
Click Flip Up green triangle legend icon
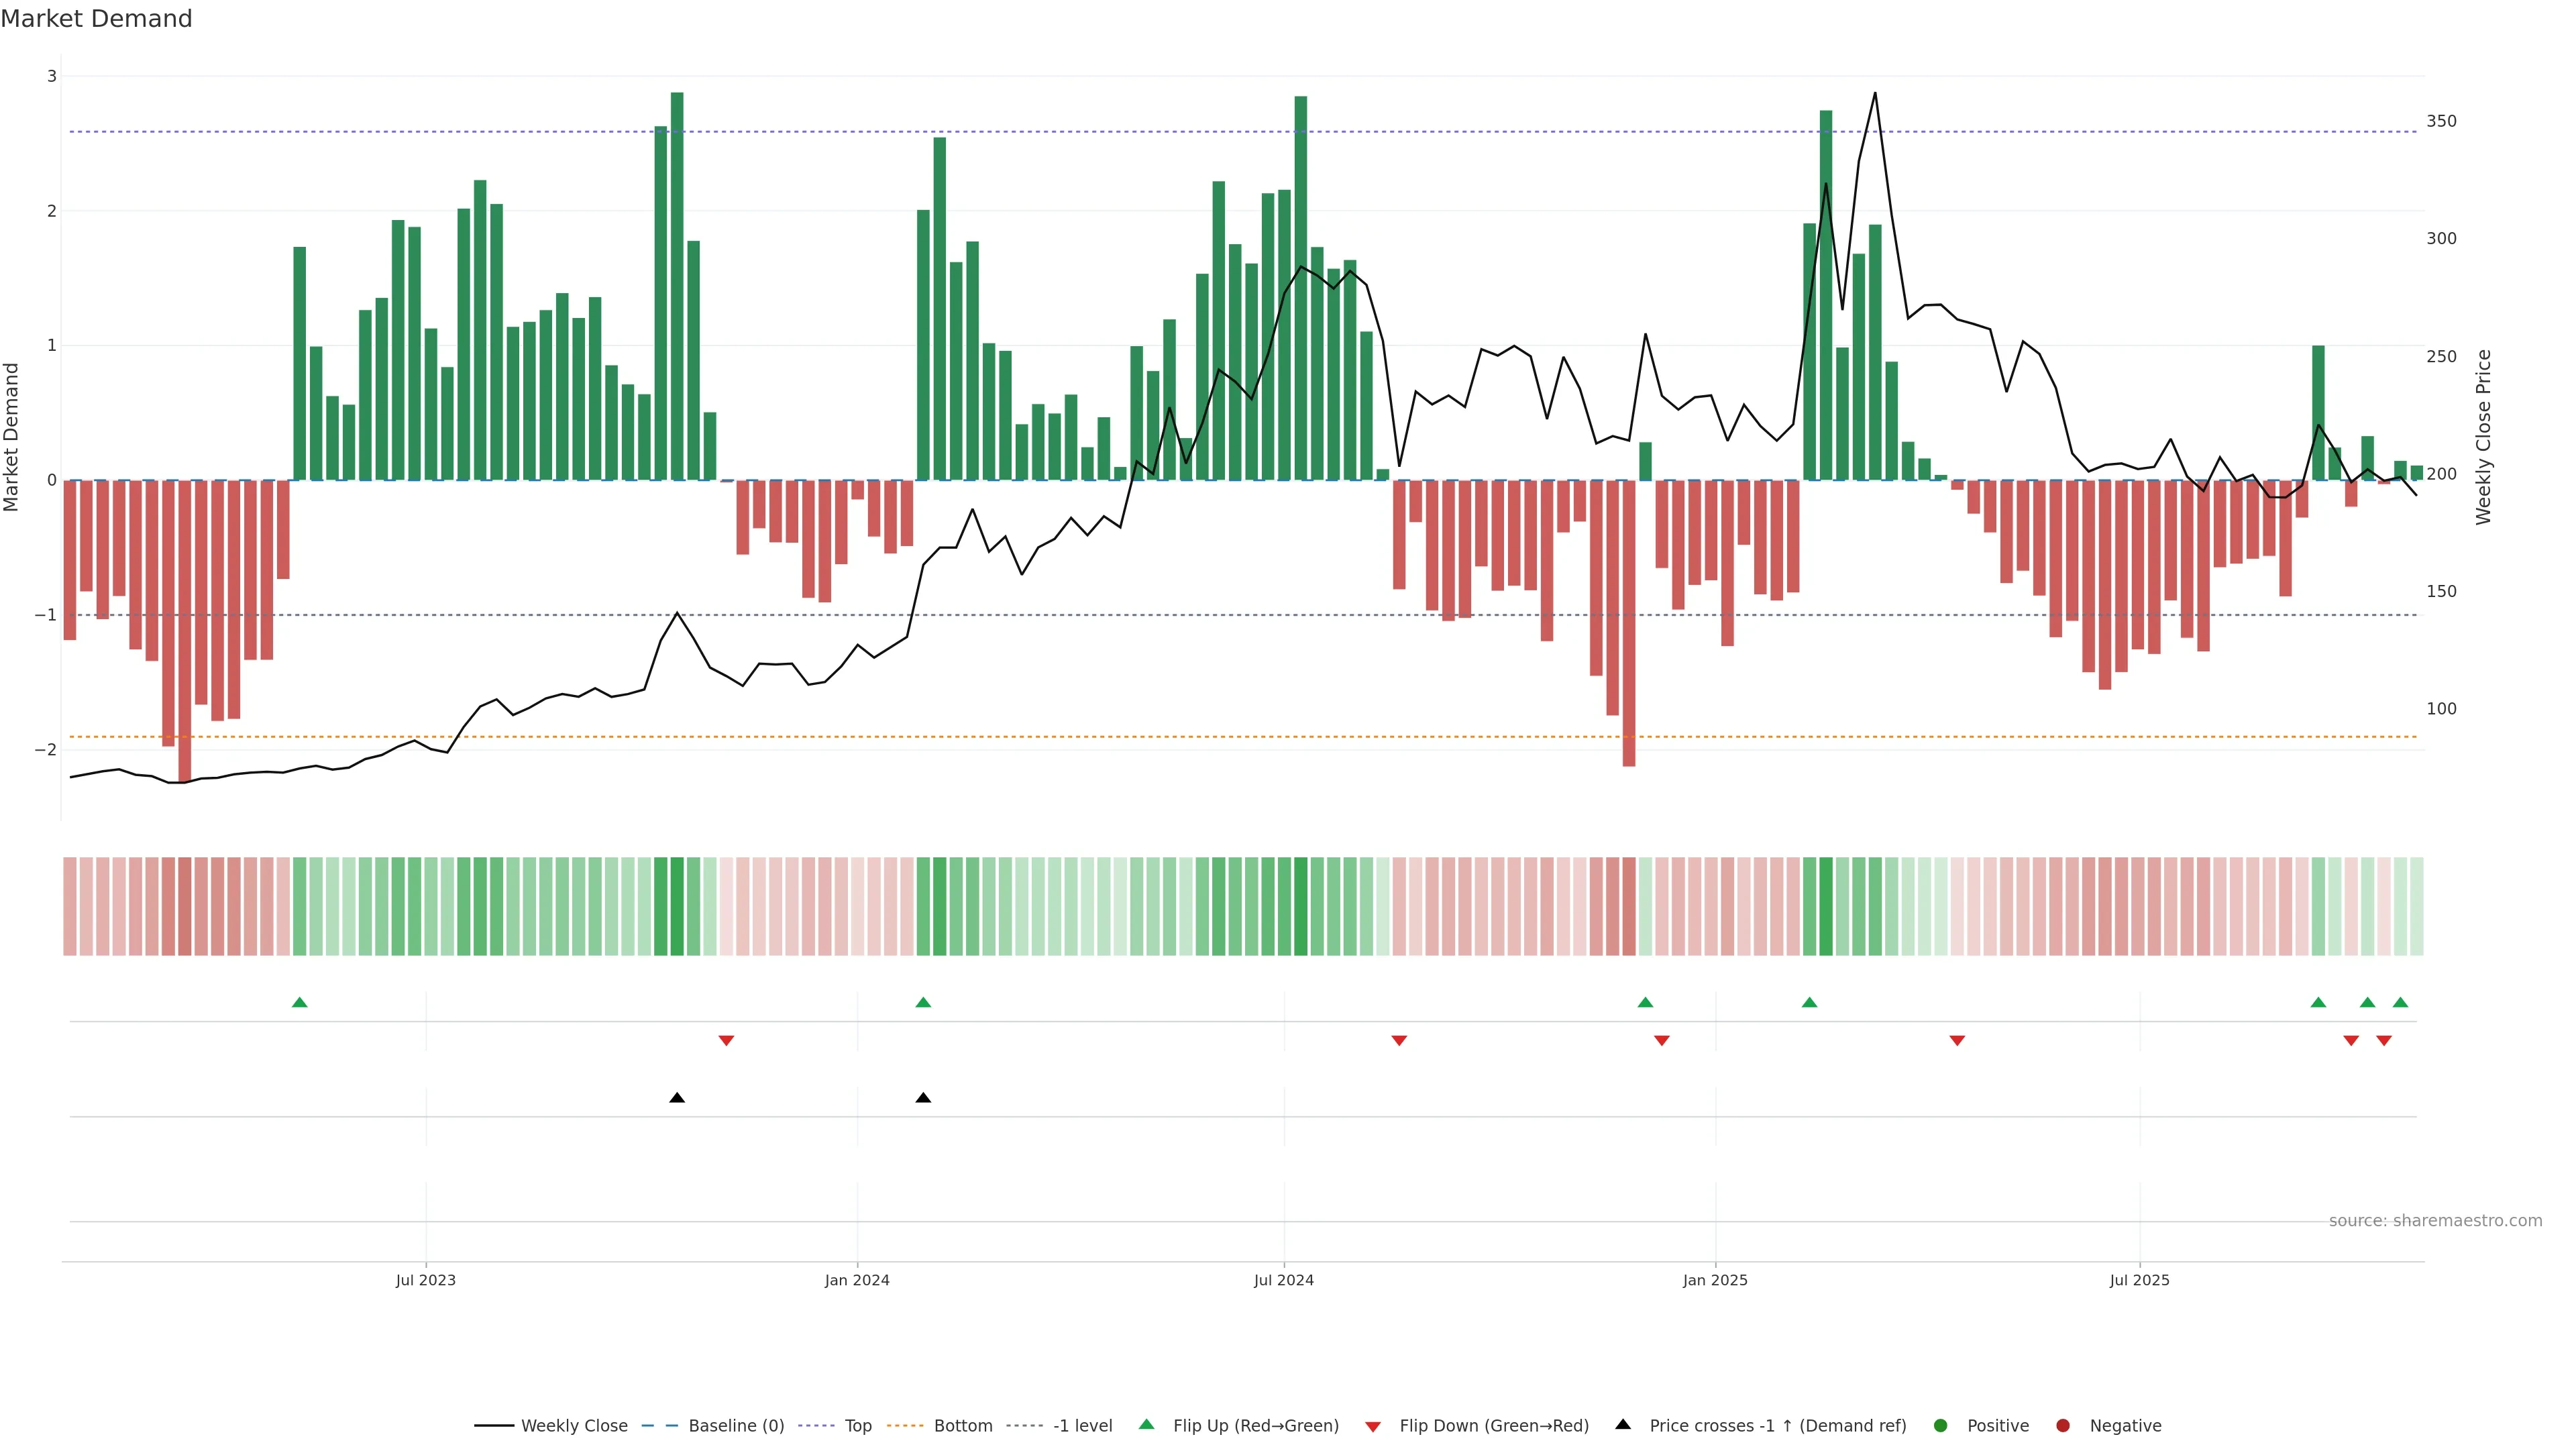1147,1425
